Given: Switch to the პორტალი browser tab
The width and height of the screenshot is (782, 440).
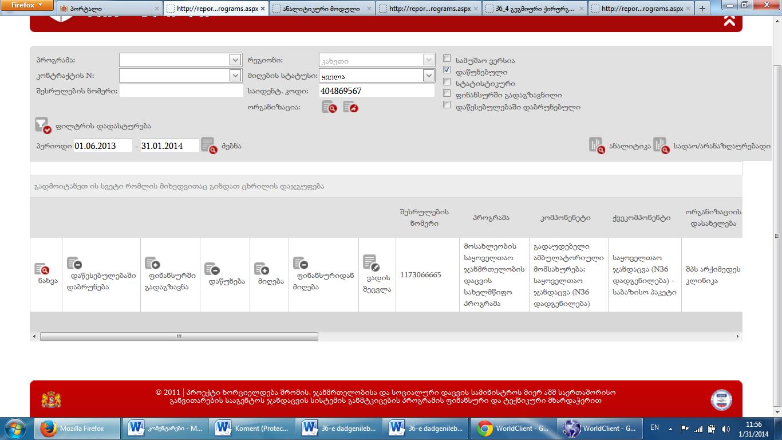Looking at the screenshot, I should click(x=109, y=9).
